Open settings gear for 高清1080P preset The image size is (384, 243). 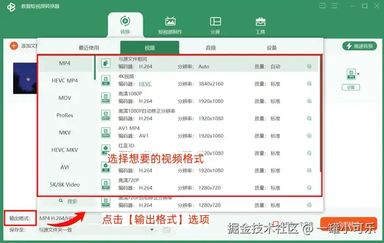click(309, 101)
